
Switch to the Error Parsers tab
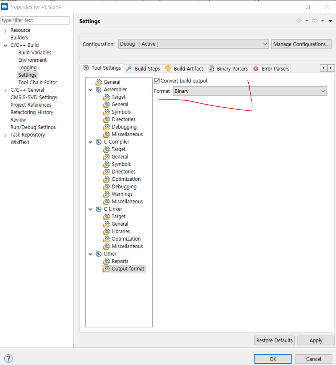pos(271,69)
